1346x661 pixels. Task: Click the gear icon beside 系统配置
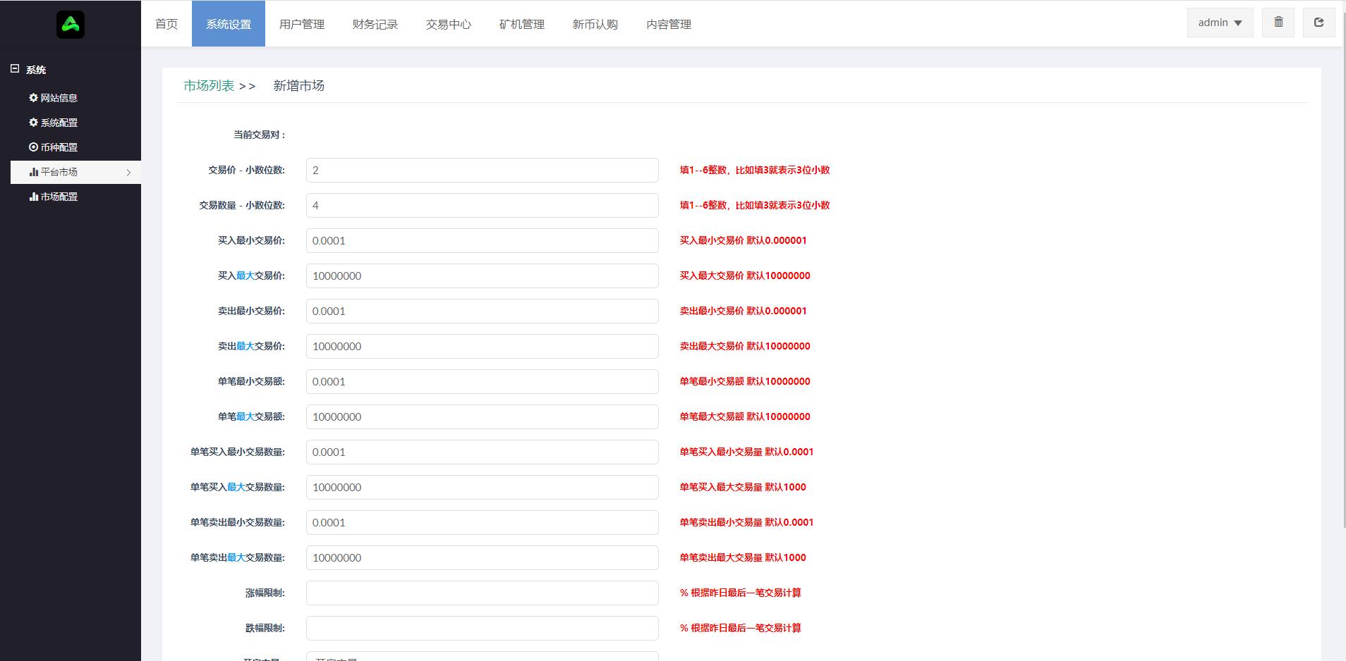point(32,123)
